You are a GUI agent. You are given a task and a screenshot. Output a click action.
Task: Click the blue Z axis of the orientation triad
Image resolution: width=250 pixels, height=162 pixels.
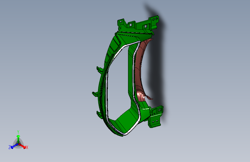click(14, 146)
